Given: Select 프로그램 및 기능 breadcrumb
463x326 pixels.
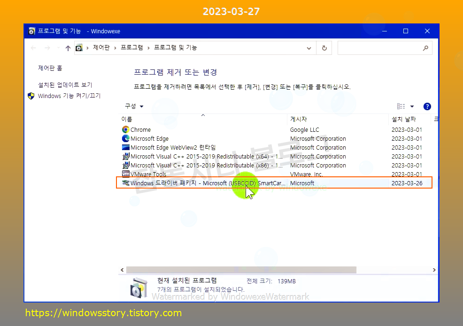Looking at the screenshot, I should (x=176, y=47).
